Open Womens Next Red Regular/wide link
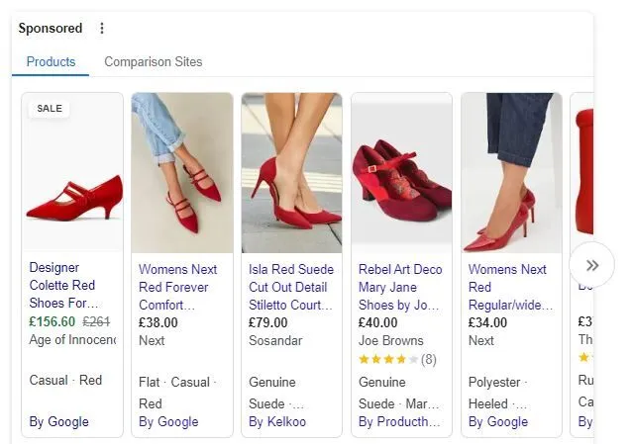Image resolution: width=632 pixels, height=444 pixels. (x=510, y=287)
